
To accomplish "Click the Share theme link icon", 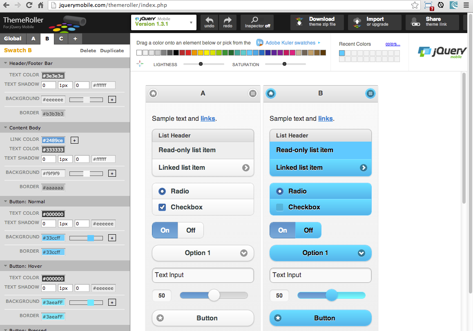I will point(415,22).
